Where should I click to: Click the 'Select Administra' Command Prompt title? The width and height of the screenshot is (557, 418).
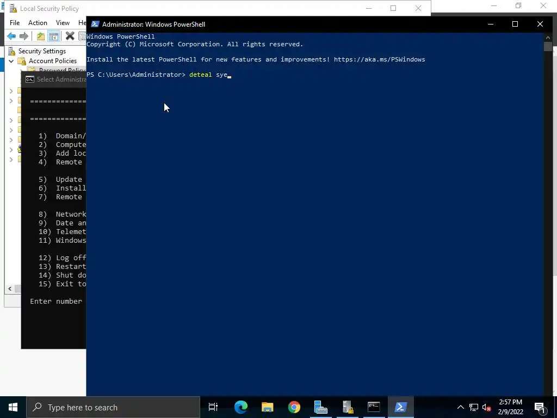coord(61,79)
